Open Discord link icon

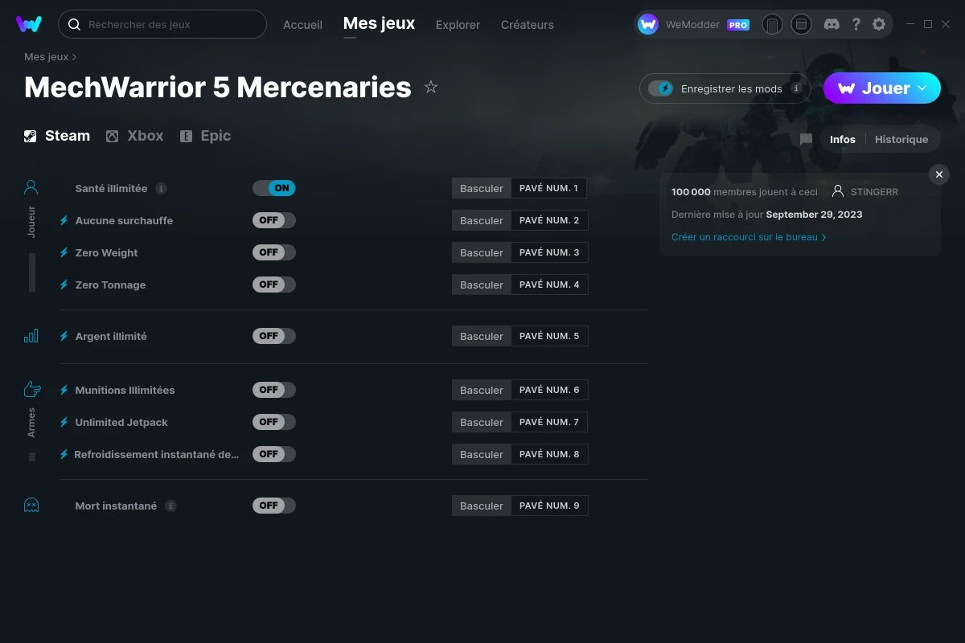(832, 24)
